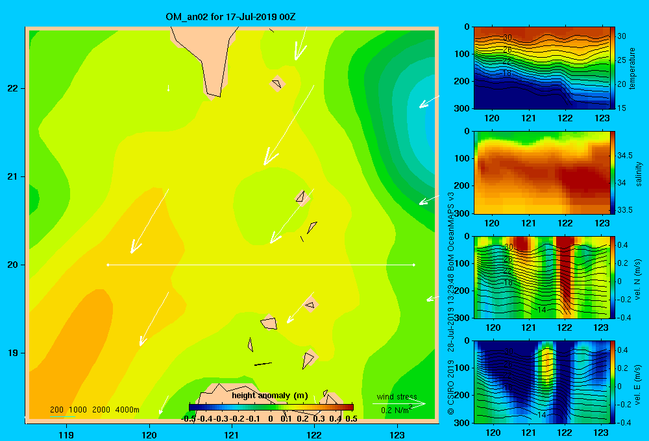This screenshot has height=441, width=649.
Task: Click the temperature panel color scale
Action: click(x=613, y=68)
